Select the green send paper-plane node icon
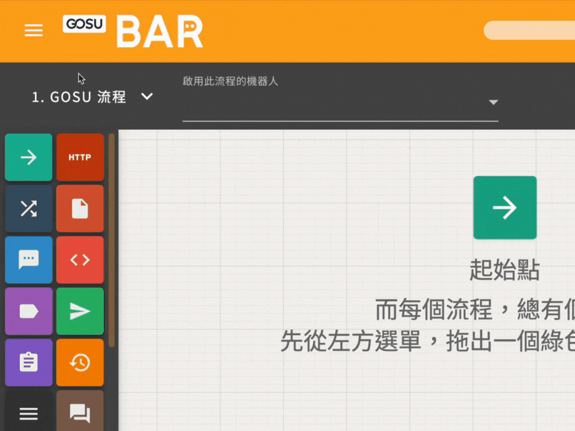Image resolution: width=575 pixels, height=431 pixels. tap(80, 311)
